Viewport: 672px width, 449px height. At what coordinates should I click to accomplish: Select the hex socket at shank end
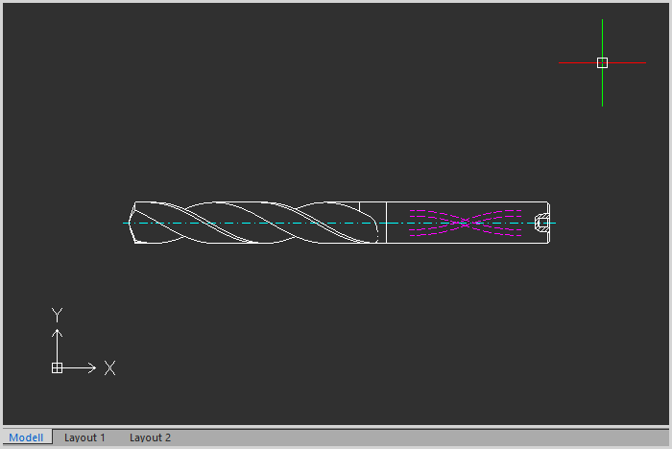541,223
